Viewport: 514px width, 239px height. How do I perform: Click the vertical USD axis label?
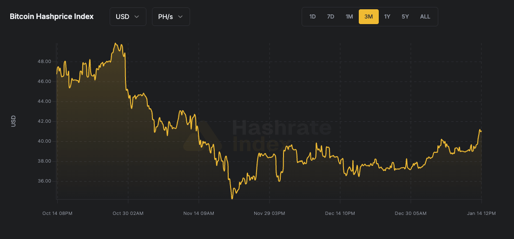click(x=13, y=121)
